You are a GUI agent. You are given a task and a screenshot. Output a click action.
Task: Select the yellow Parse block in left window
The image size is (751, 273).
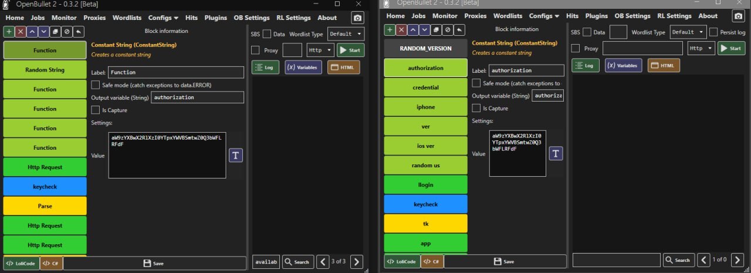[45, 205]
